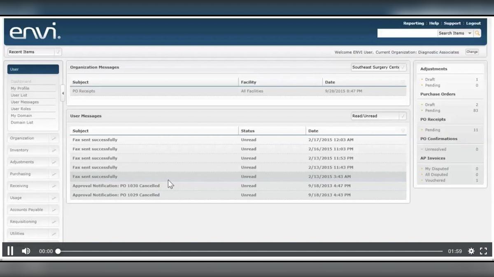Screen dimensions: 494x277
Task: Click the Logout link
Action: pos(473,23)
